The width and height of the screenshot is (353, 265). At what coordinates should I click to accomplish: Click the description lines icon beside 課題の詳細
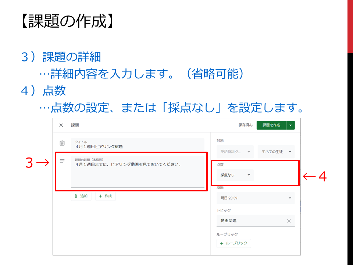point(62,161)
